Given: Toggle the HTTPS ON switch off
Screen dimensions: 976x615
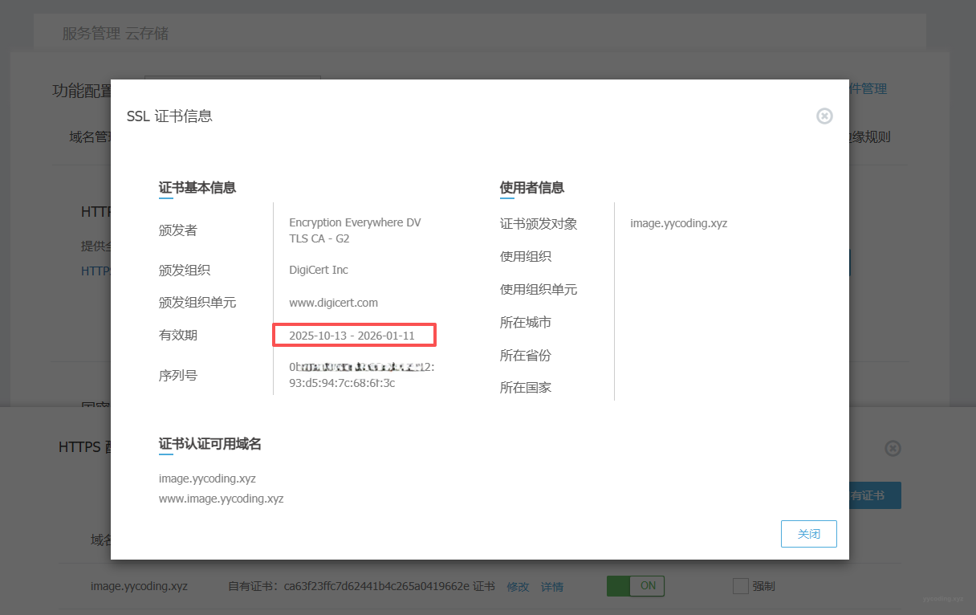Looking at the screenshot, I should [635, 586].
